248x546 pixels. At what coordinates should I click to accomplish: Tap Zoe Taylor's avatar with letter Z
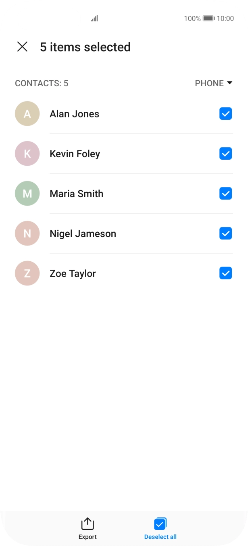(x=27, y=273)
